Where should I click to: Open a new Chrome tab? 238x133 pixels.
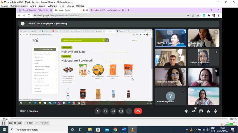128,10
